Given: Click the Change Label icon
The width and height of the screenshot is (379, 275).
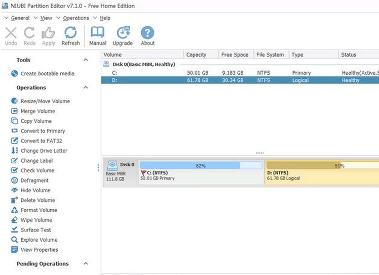Looking at the screenshot, I should click(x=15, y=160).
